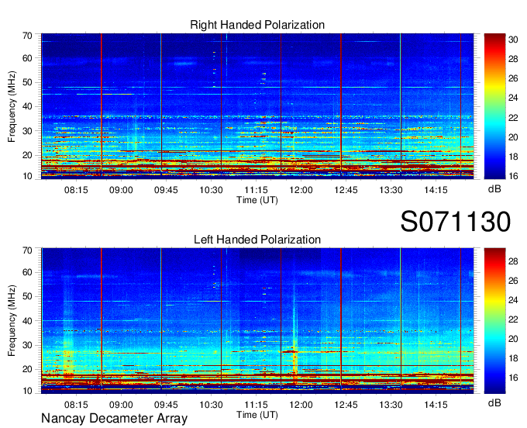Click 30 MHz tick of Left Handed plot
Viewport: 527px width, 428px height.
(27, 345)
